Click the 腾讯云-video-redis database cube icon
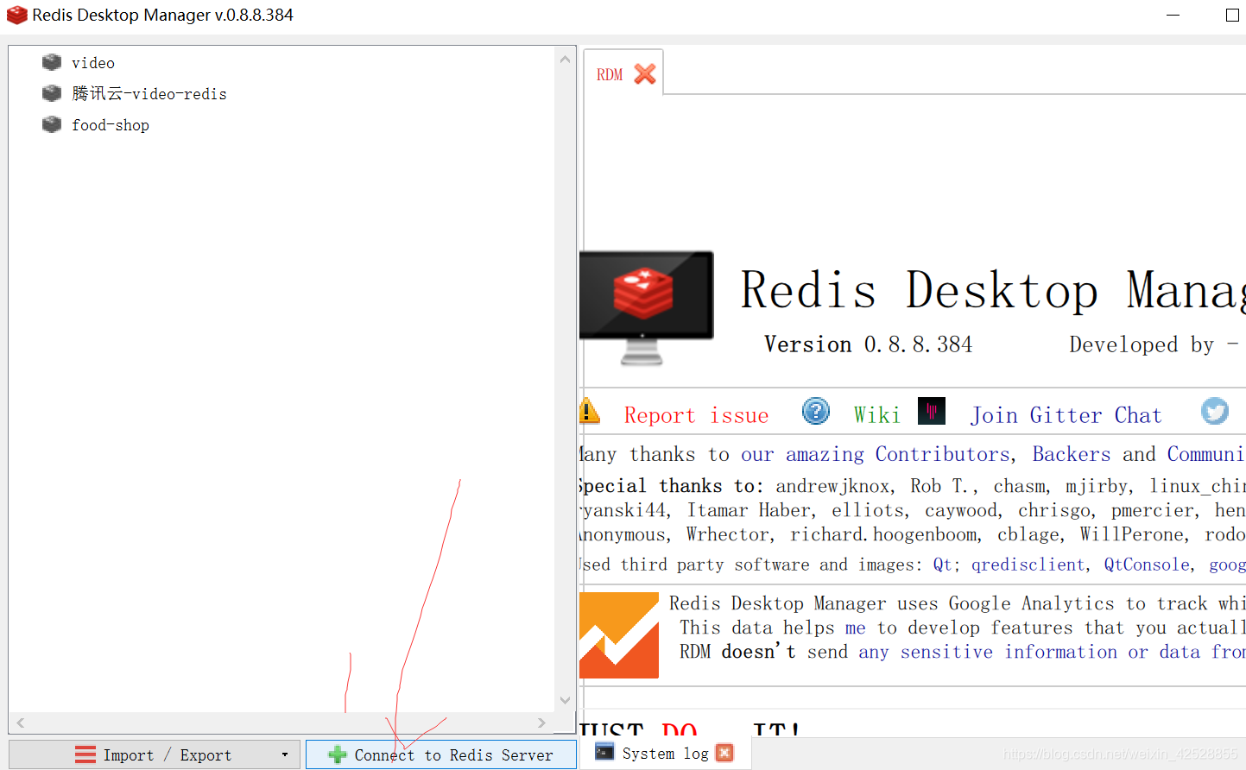Screen dimensions: 1246x770 52,93
